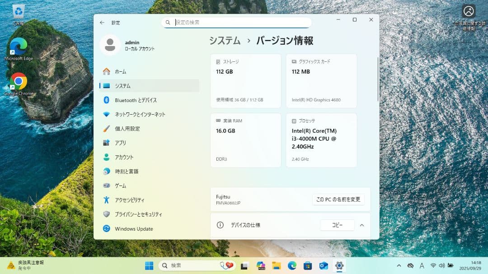
Task: Click the cloud sync tray icon
Action: (410, 265)
